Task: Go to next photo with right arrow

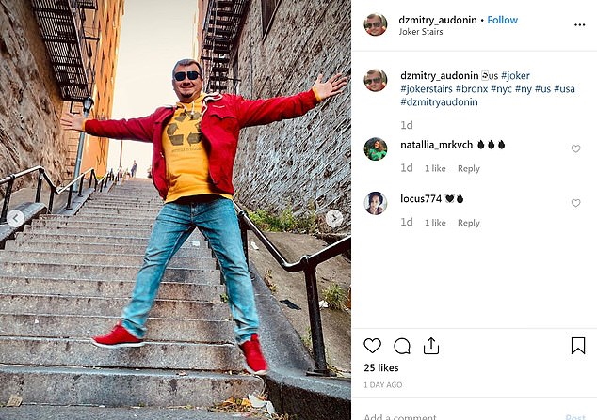Action: (x=334, y=218)
